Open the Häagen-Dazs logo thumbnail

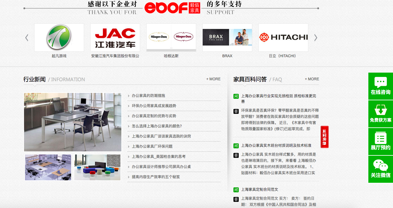171,38
